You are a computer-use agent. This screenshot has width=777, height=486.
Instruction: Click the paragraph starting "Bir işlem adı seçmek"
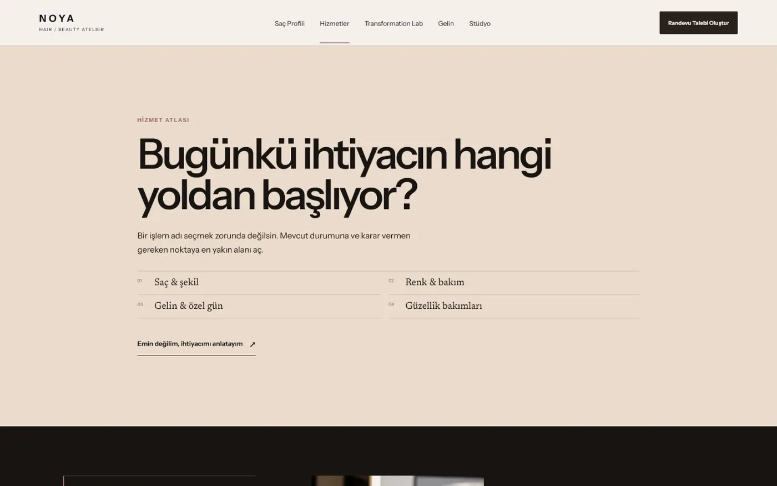click(274, 243)
